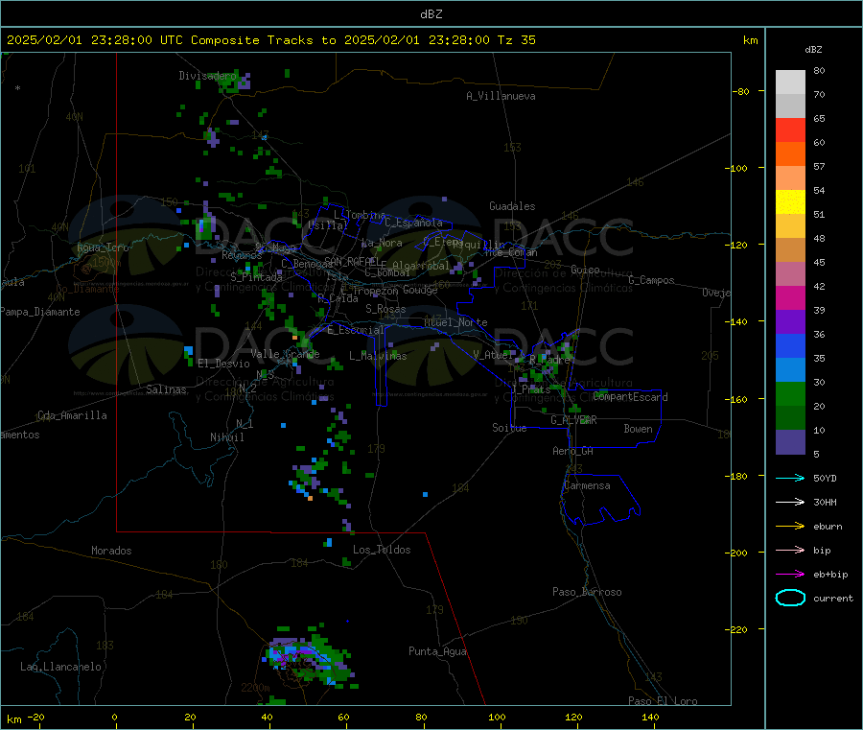The height and width of the screenshot is (730, 863).
Task: Click the cyan 'current' ellipse legend symbol
Action: (790, 598)
